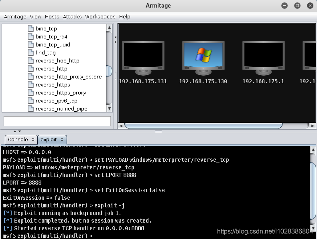Open the Armitage menu
Viewport: 317px width, 239px height.
[x=15, y=17]
